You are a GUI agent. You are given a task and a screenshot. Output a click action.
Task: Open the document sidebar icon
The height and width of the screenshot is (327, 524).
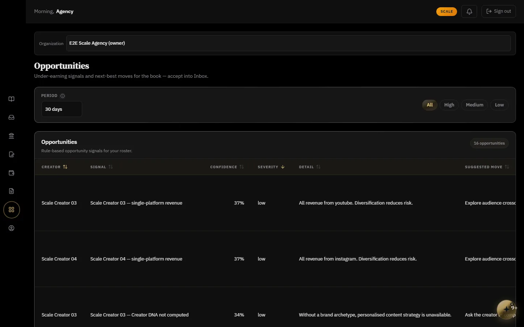(11, 191)
